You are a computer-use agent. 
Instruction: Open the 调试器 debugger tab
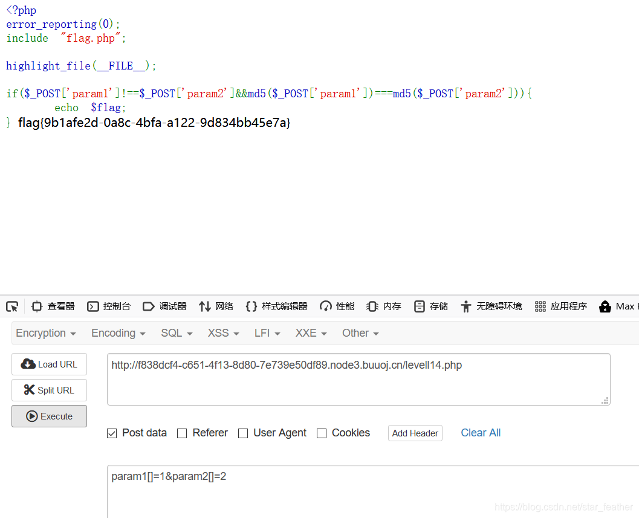pyautogui.click(x=164, y=306)
